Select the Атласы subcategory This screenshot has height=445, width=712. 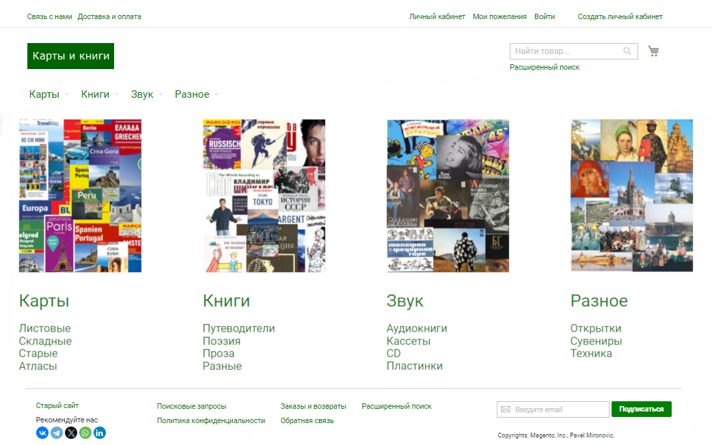38,366
